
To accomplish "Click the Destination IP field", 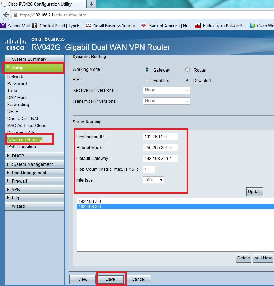I will point(160,137).
